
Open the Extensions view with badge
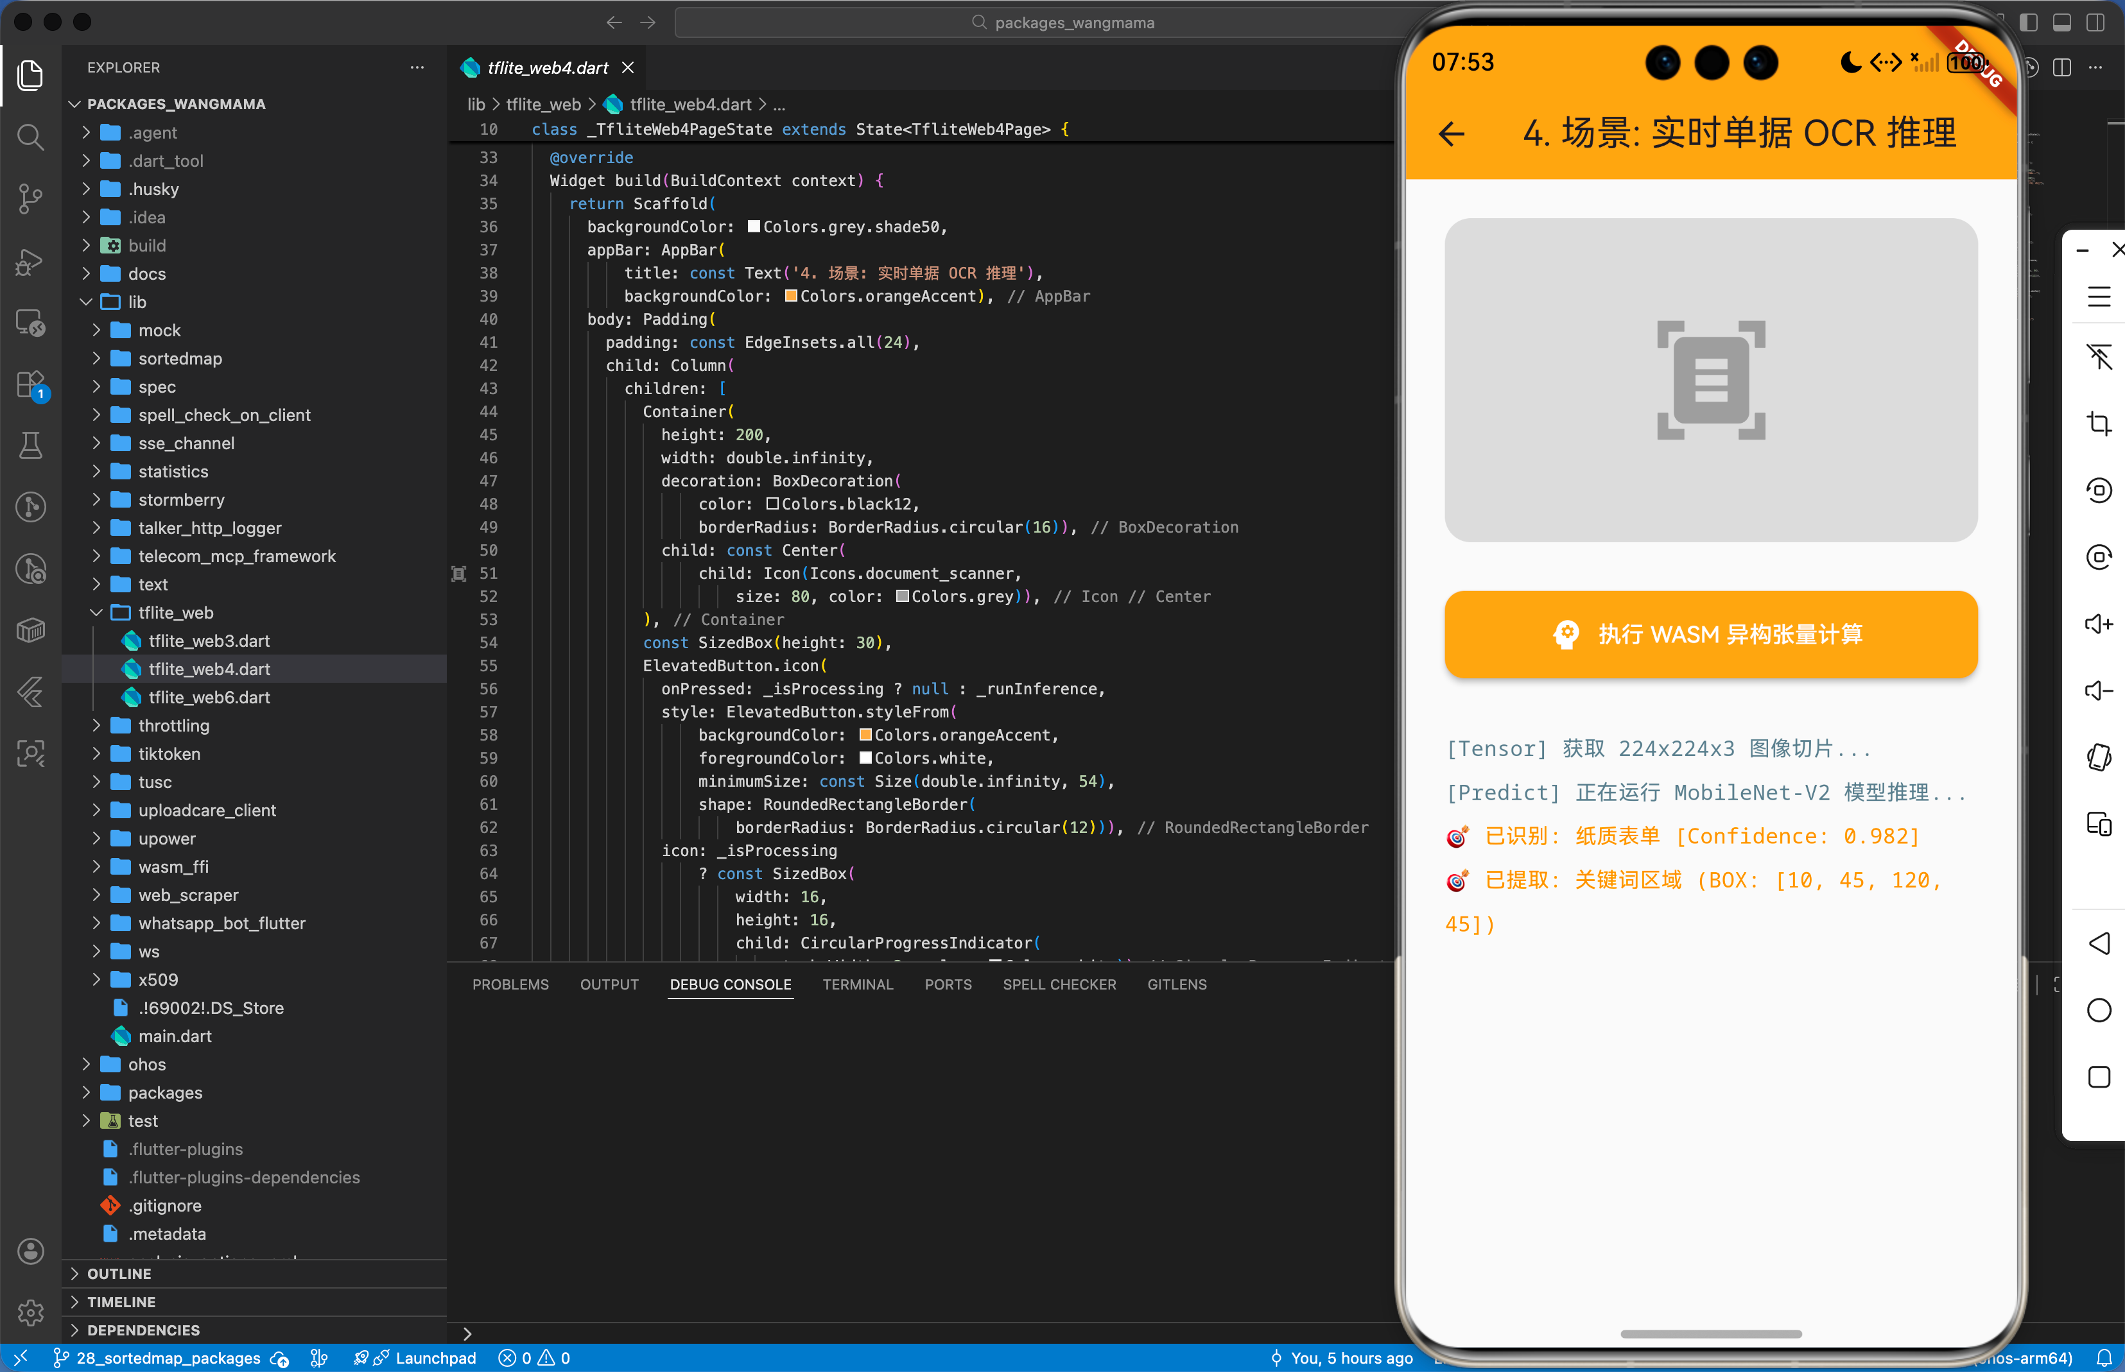[x=30, y=385]
